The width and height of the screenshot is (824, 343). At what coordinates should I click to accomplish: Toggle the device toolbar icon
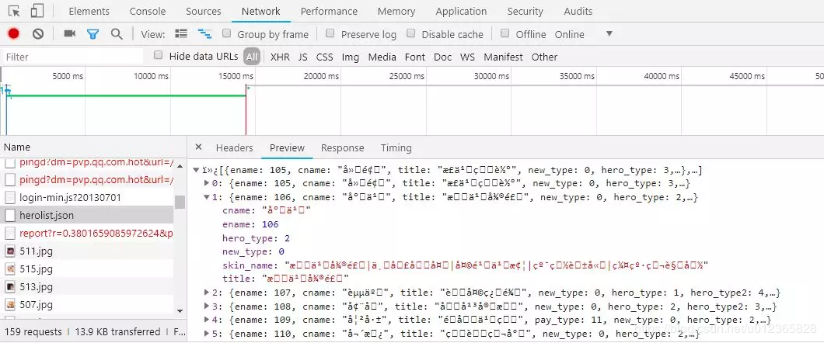pyautogui.click(x=37, y=11)
